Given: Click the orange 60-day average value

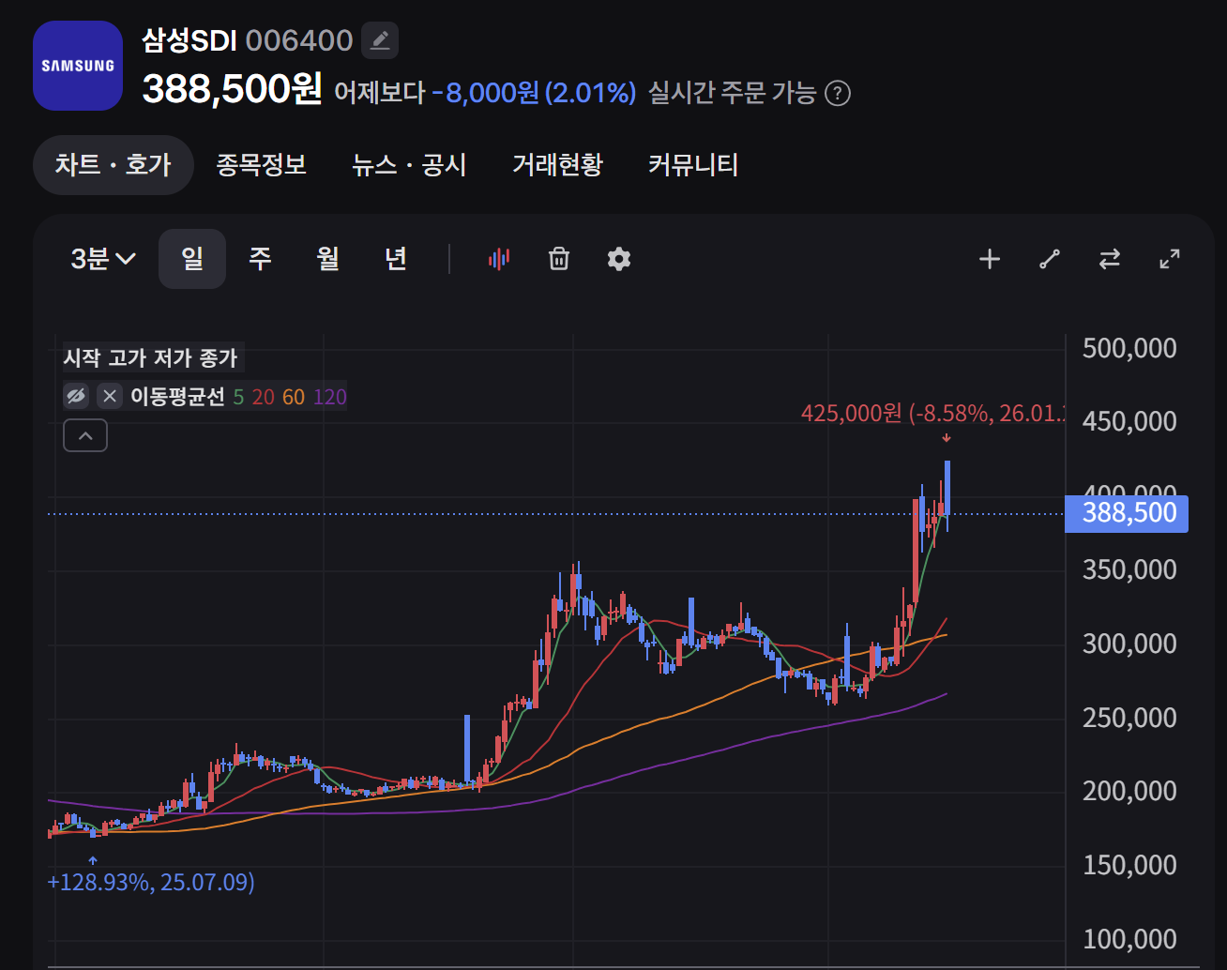Looking at the screenshot, I should 294,397.
